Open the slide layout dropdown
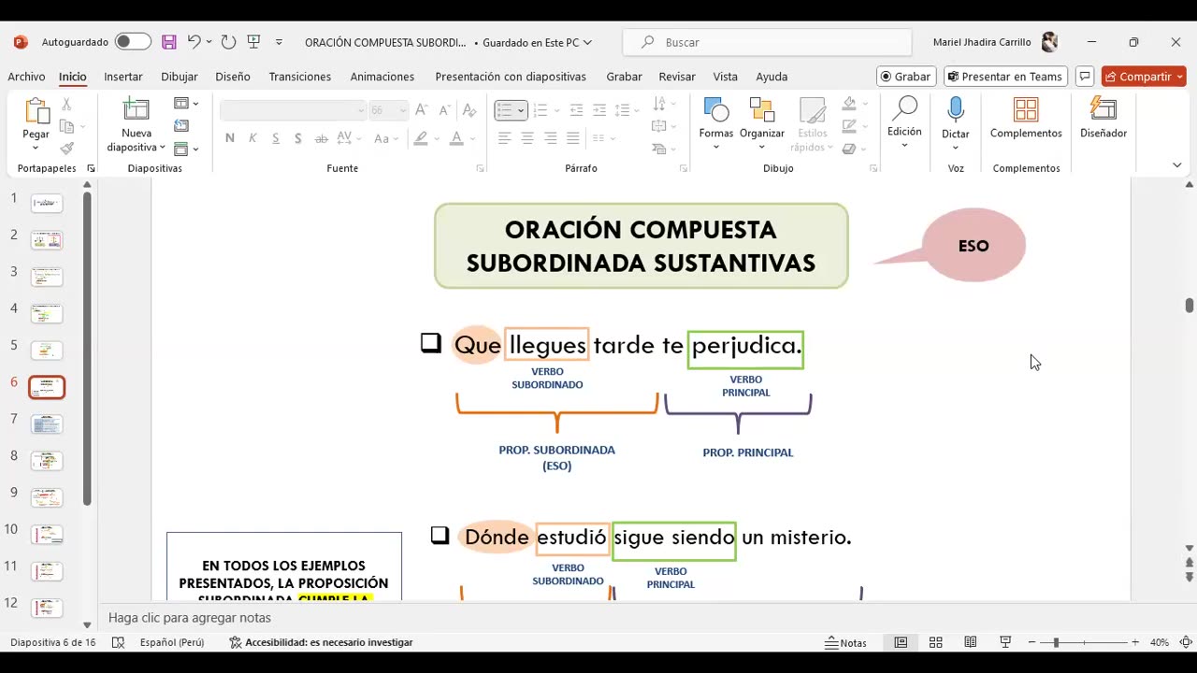Image resolution: width=1197 pixels, height=673 pixels. (187, 103)
